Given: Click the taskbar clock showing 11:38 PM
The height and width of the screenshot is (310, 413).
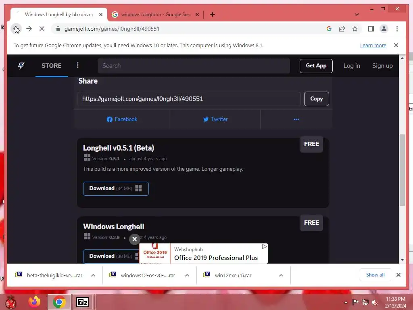Looking at the screenshot, I should coord(396,302).
